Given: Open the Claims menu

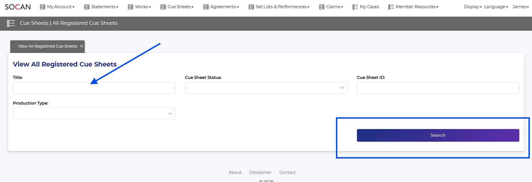Looking at the screenshot, I should click(x=334, y=7).
